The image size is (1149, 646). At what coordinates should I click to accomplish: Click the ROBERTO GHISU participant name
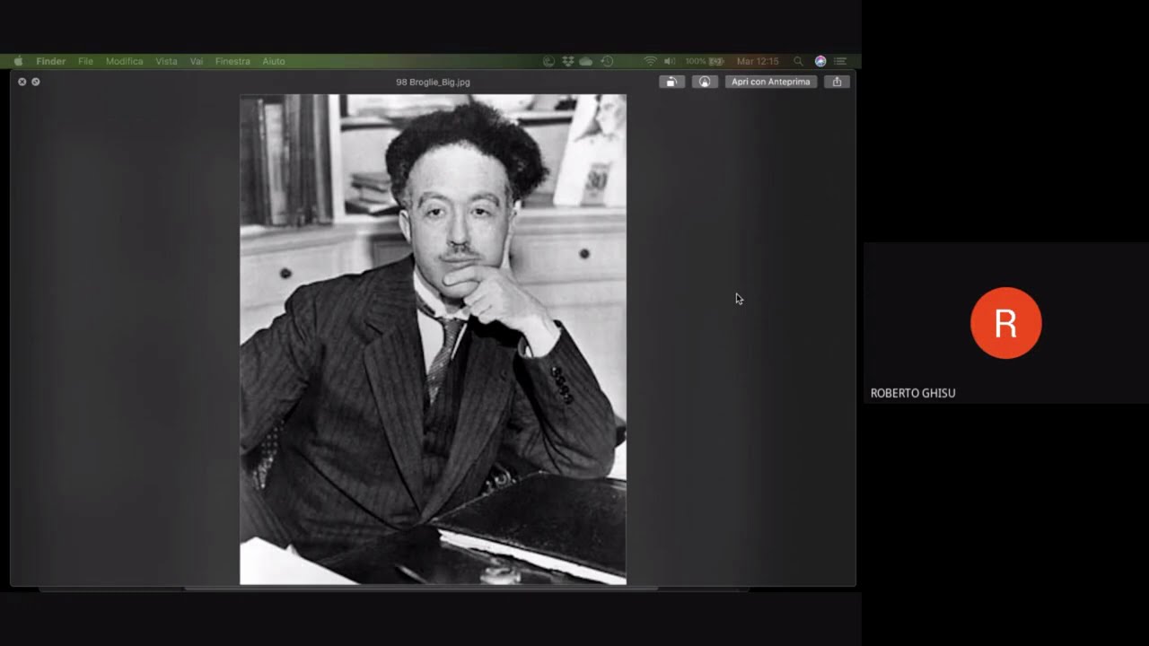(x=913, y=393)
